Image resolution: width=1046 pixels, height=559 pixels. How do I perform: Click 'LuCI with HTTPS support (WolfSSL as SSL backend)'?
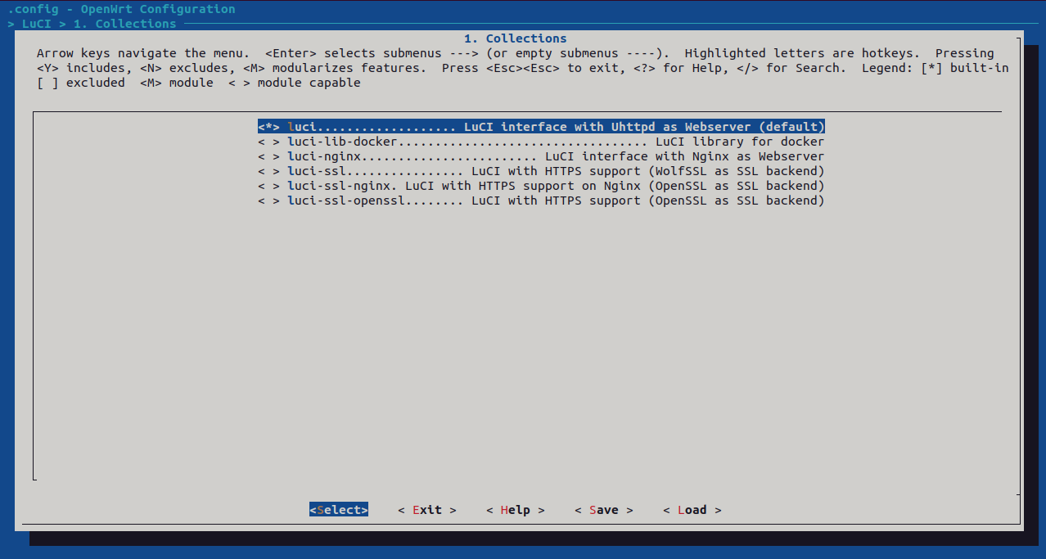tap(648, 171)
